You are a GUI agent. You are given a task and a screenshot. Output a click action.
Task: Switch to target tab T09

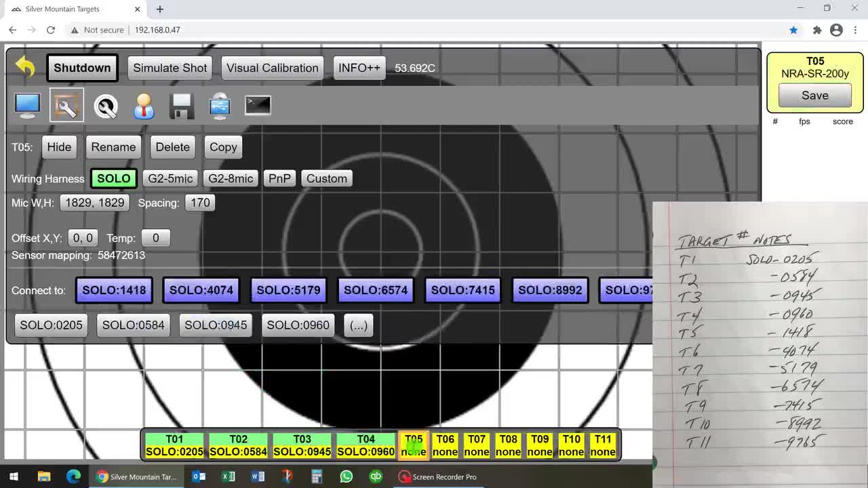(540, 445)
